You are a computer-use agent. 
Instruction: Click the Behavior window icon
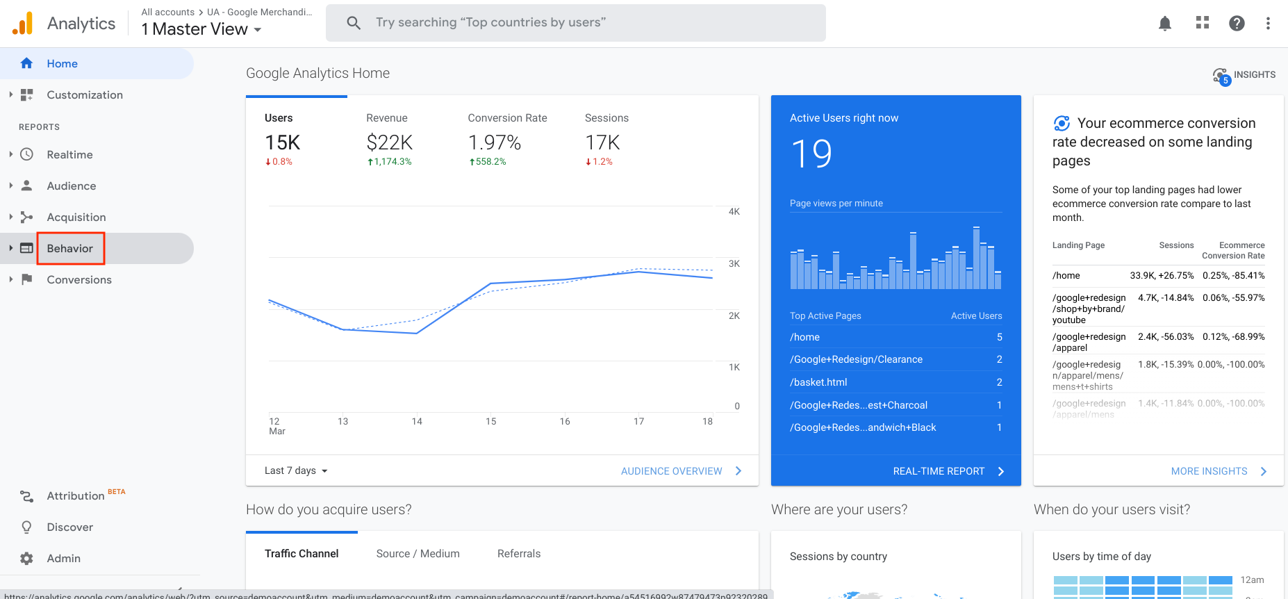(26, 248)
